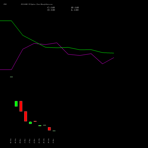Image resolution: width=148 pixels, height=148 pixels.
Task: Select the '24 Dec' date axis label
Action: click(x=39, y=141)
